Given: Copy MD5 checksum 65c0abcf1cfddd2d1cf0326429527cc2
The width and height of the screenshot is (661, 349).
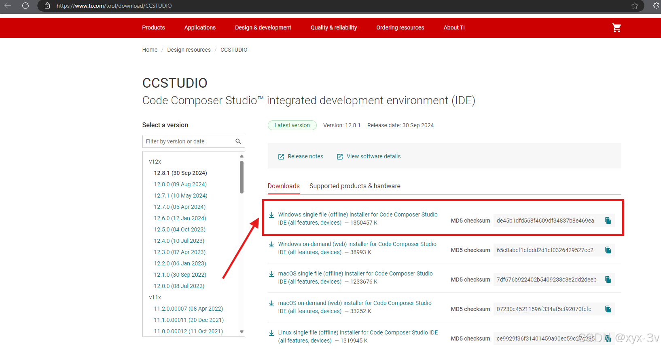Looking at the screenshot, I should [x=608, y=250].
